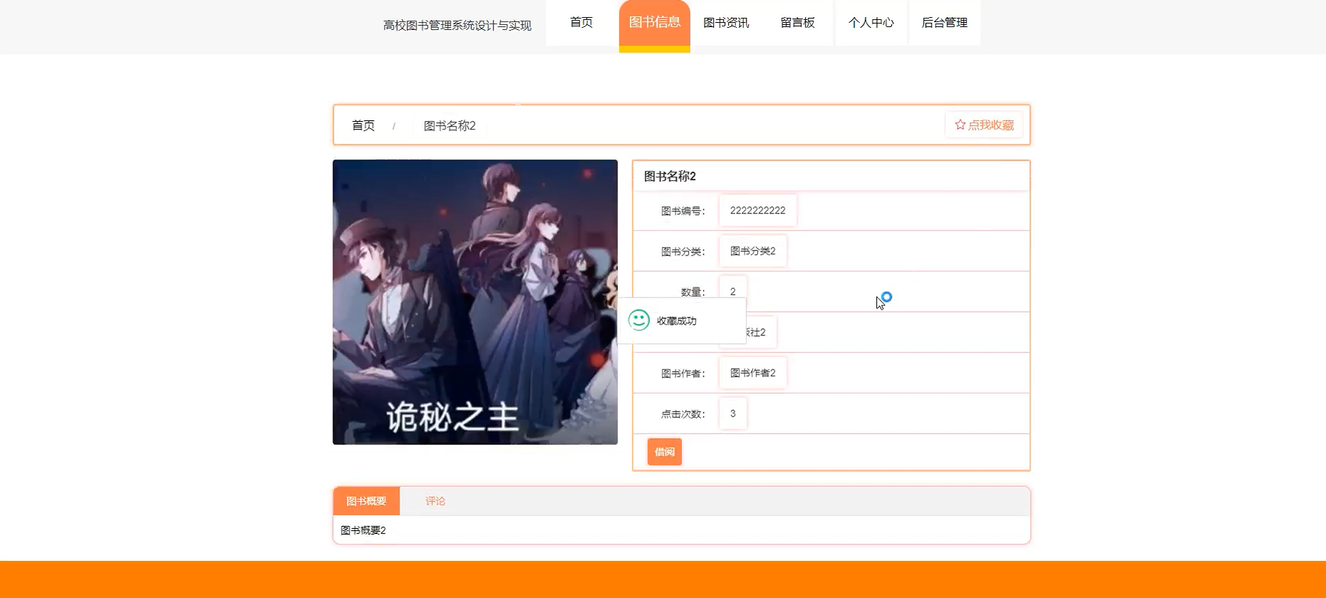
Task: Click the star 点我收藏 favorite button
Action: click(x=984, y=125)
